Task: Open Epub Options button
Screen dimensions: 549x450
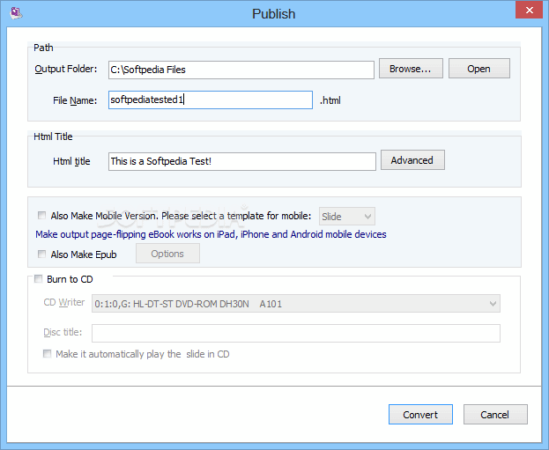Action: coord(167,254)
